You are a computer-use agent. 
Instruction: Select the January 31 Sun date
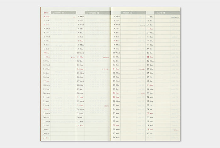point(47,138)
